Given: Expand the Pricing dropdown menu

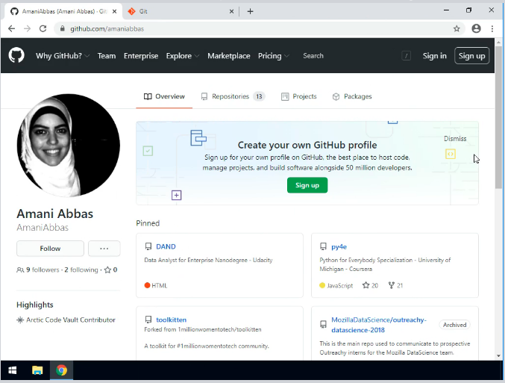Looking at the screenshot, I should coord(274,56).
